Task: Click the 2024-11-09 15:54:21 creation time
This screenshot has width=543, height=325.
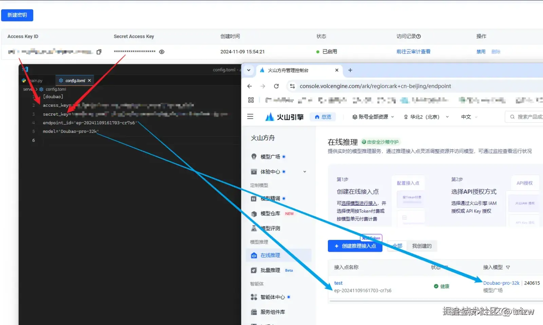Action: point(242,52)
